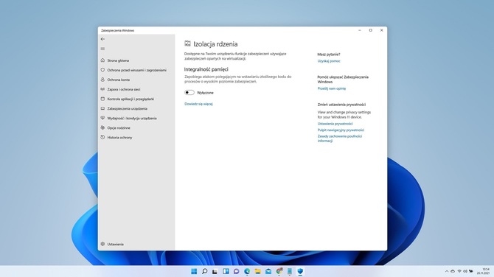Launch Microsoft Edge from the taskbar
The height and width of the screenshot is (277, 494).
tap(247, 271)
